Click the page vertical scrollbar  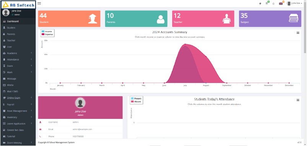point(305,28)
